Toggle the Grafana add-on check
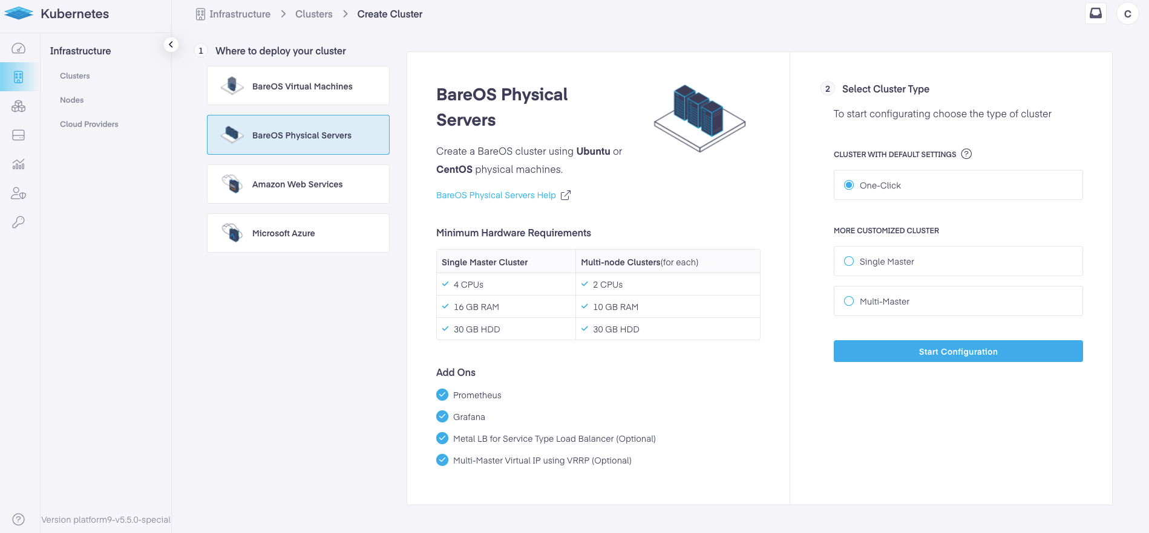This screenshot has height=533, width=1149. pos(442,416)
